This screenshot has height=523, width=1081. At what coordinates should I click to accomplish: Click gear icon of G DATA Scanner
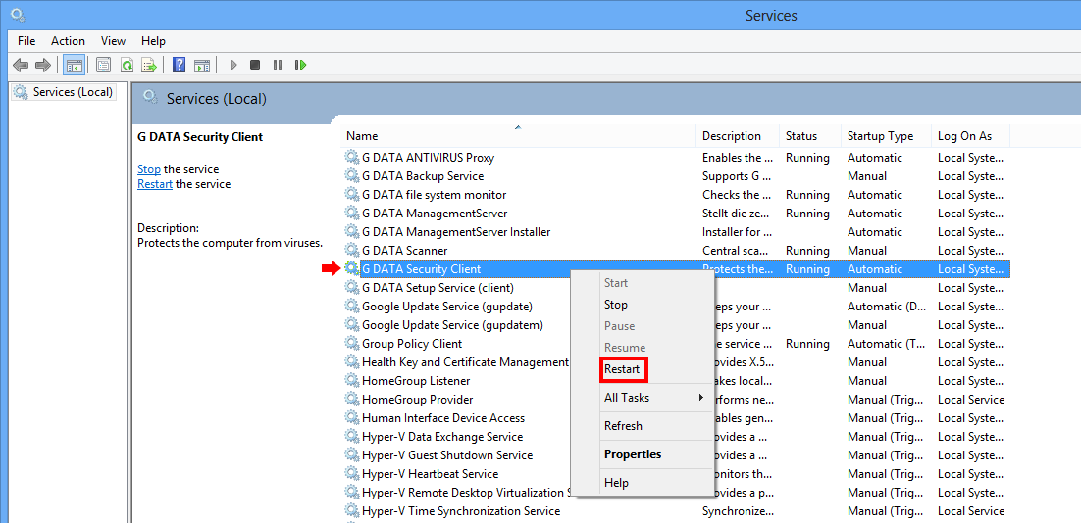352,250
